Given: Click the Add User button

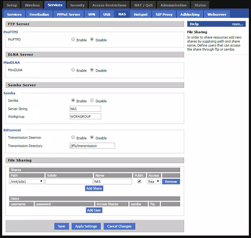Looking at the screenshot, I should click(94, 210).
